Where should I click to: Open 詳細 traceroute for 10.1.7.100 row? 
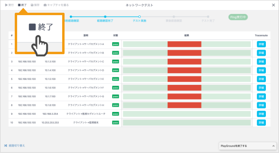[261, 96]
